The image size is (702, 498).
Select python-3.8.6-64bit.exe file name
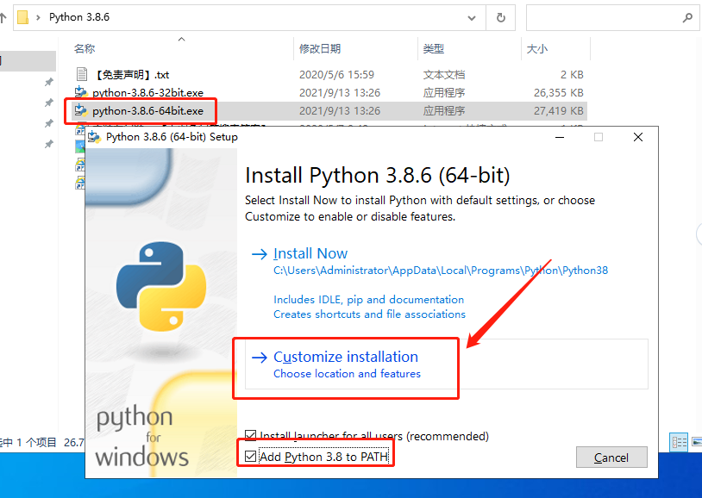point(147,111)
